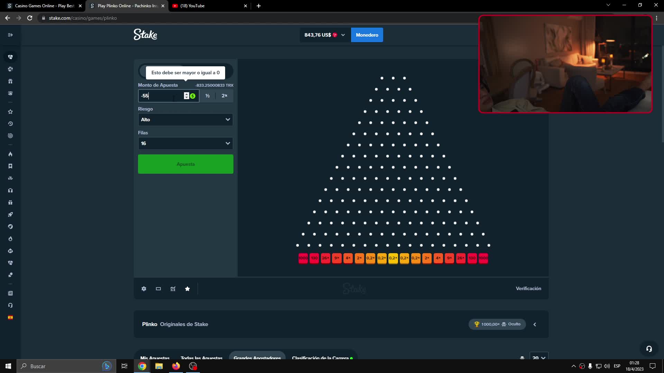The width and height of the screenshot is (664, 373).
Task: Click the Spanish flag language icon
Action: tap(10, 317)
